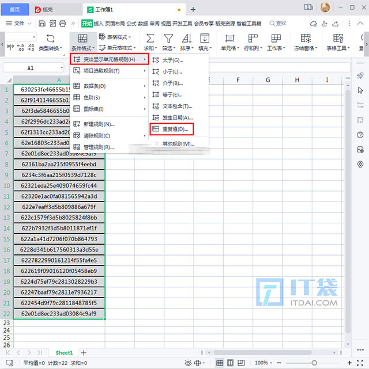This screenshot has height=369, width=369.
Task: Select cell 62361ba2aa215f0955f4eebd
Action: pyautogui.click(x=59, y=164)
